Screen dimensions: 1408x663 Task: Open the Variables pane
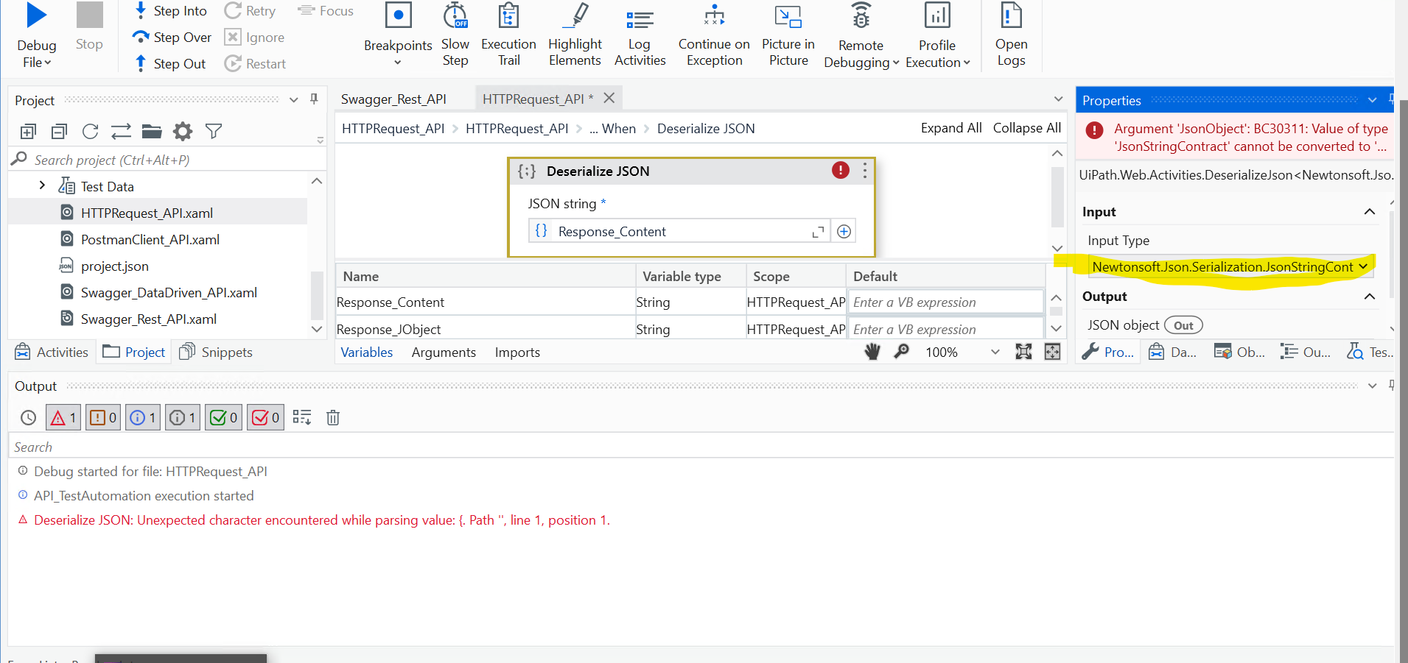(x=366, y=352)
